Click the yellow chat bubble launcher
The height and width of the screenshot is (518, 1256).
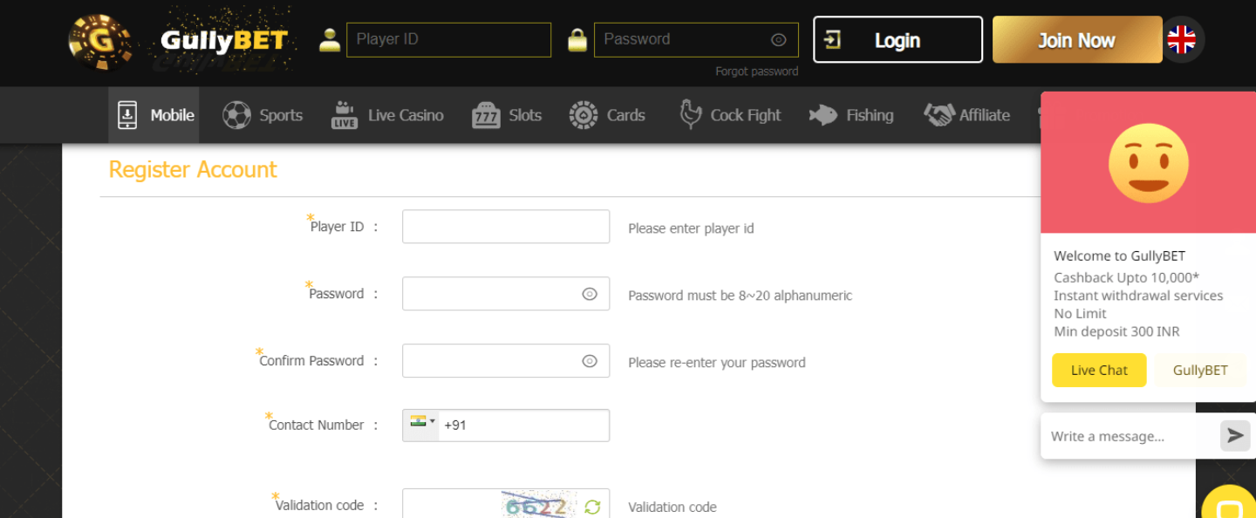[x=1230, y=504]
